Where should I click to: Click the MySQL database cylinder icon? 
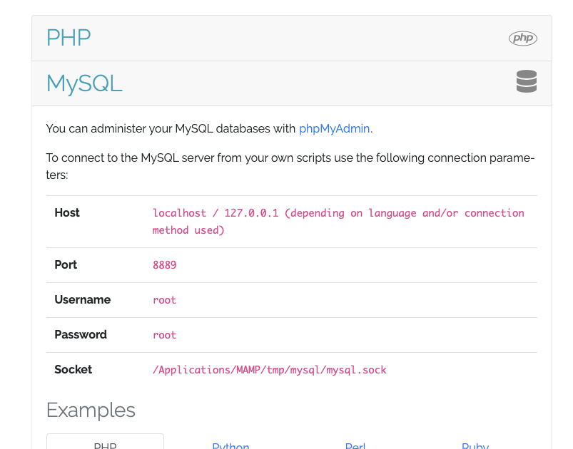[x=526, y=81]
